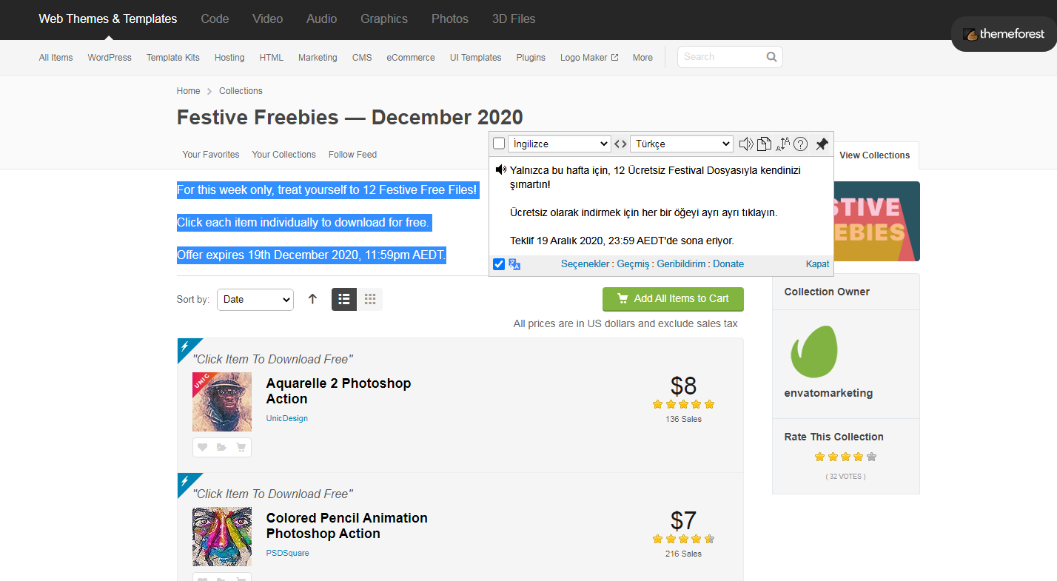Copy the translation with the copy icon

[x=764, y=144]
